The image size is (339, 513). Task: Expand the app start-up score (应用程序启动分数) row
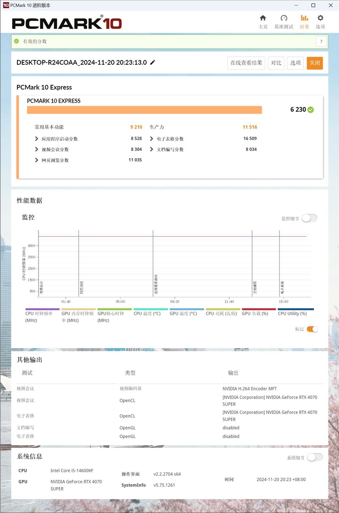tap(37, 139)
